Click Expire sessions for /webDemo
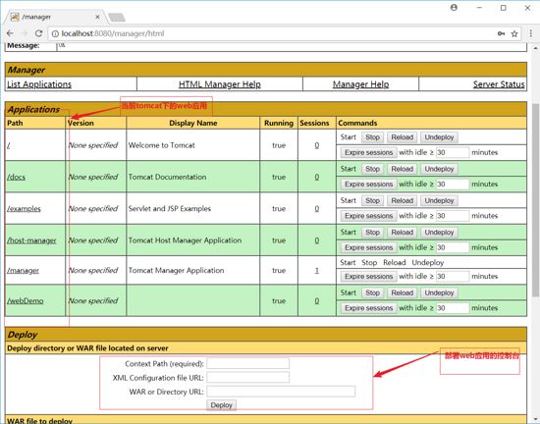Image resolution: width=540 pixels, height=424 pixels. tap(368, 308)
